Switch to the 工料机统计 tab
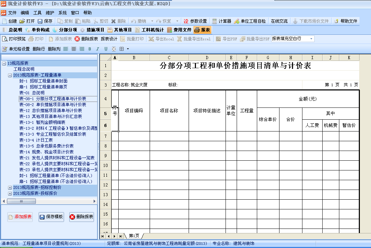Screen dimensions: 371x248 click(150, 30)
